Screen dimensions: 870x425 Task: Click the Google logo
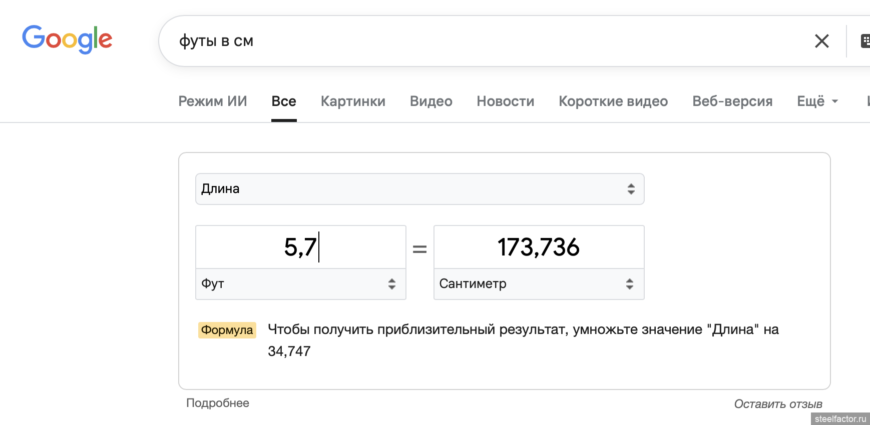67,39
